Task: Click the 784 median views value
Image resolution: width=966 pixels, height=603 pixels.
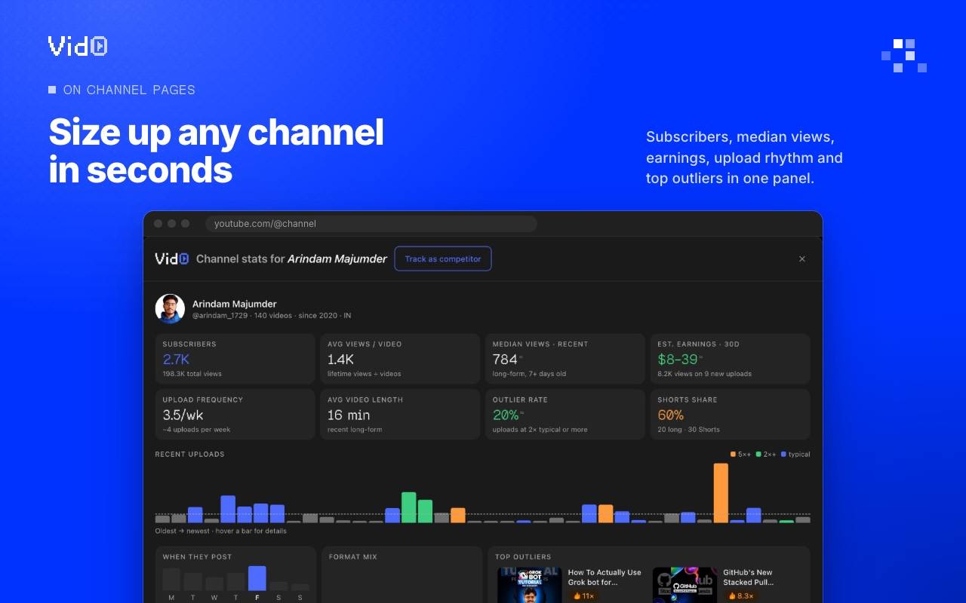Action: [x=505, y=359]
